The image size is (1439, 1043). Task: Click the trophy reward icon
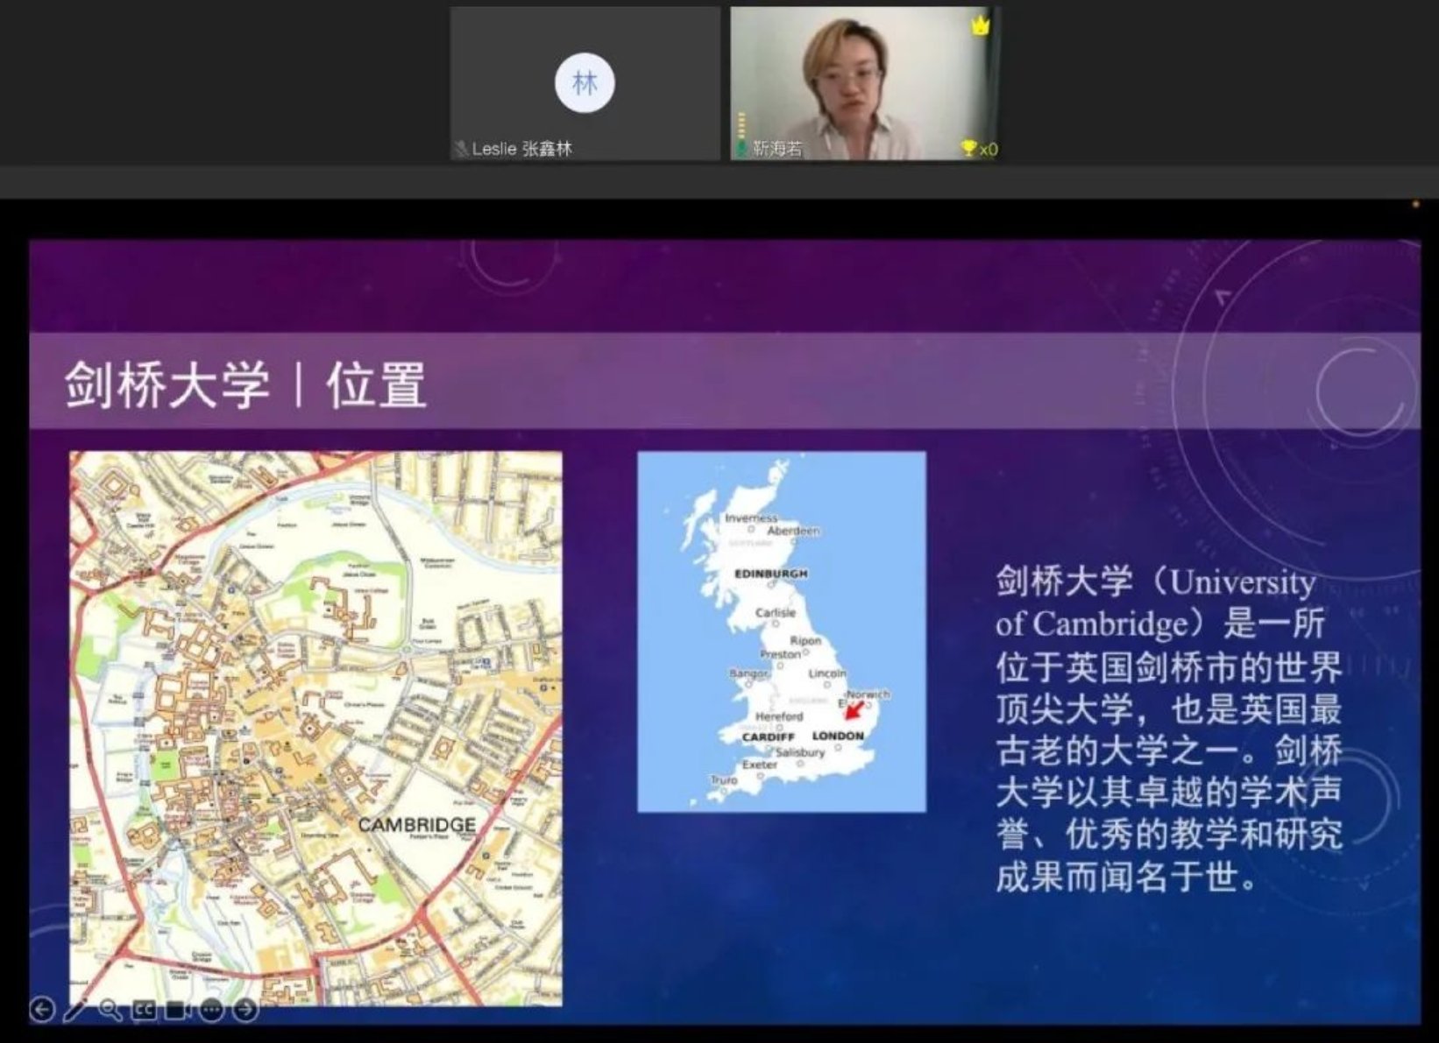point(968,149)
